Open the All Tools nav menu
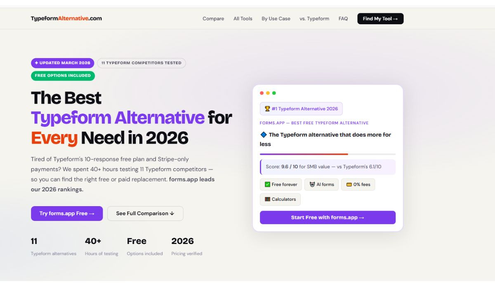495x288 pixels. (243, 19)
